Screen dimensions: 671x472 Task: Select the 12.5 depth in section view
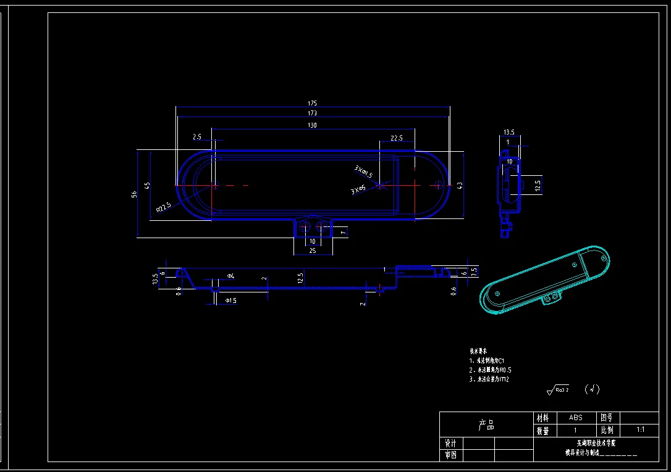tap(300, 278)
